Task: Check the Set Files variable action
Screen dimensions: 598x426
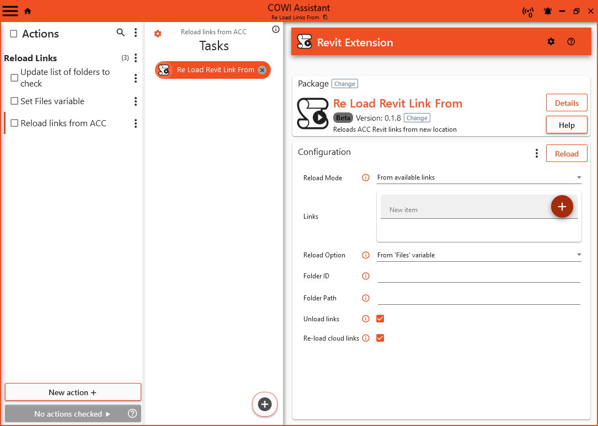Action: coord(14,101)
